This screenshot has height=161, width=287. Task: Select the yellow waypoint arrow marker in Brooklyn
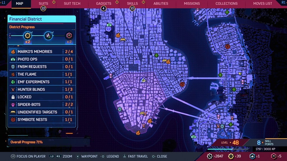pyautogui.click(x=240, y=74)
